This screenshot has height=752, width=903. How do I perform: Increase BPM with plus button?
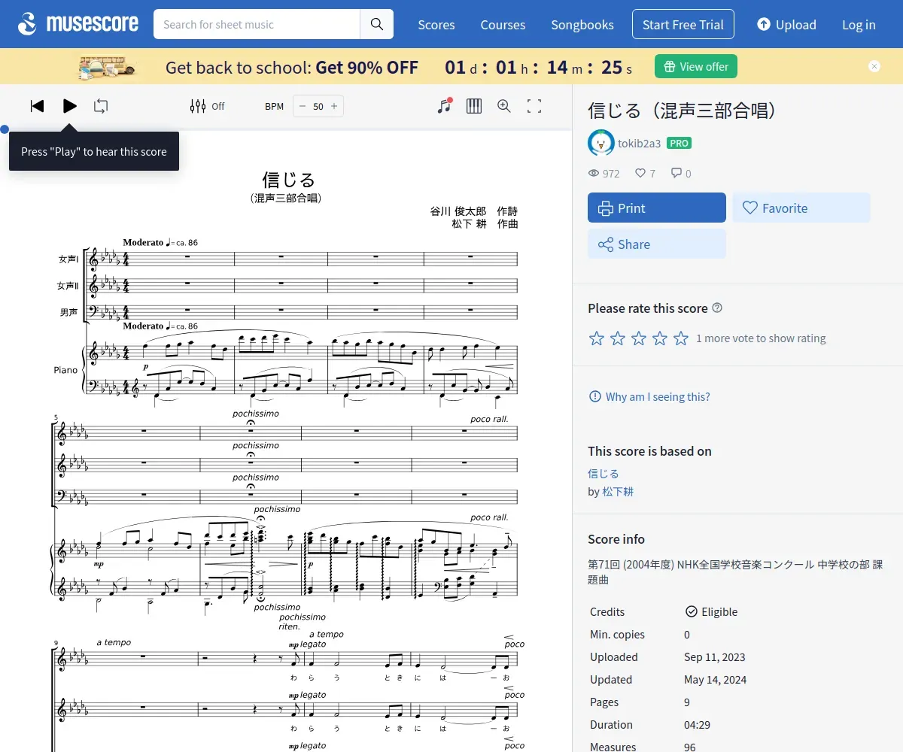334,106
